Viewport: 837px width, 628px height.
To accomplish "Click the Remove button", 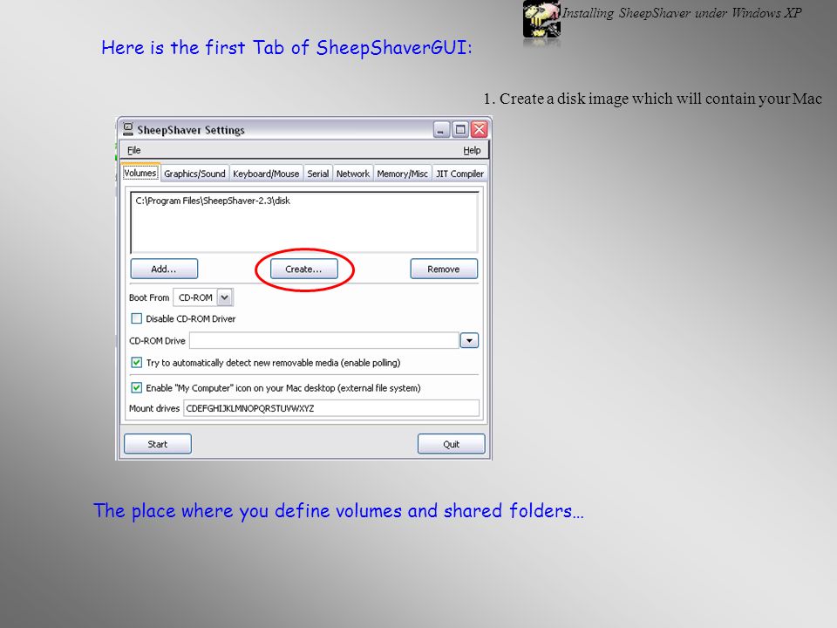I will [x=444, y=269].
